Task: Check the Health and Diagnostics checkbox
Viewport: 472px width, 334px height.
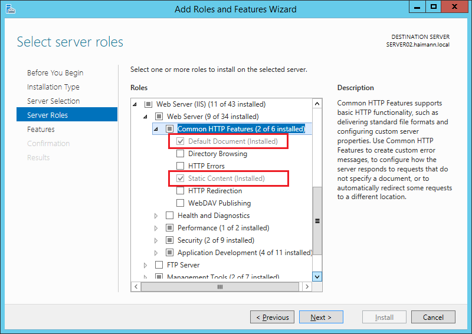Action: click(x=170, y=216)
